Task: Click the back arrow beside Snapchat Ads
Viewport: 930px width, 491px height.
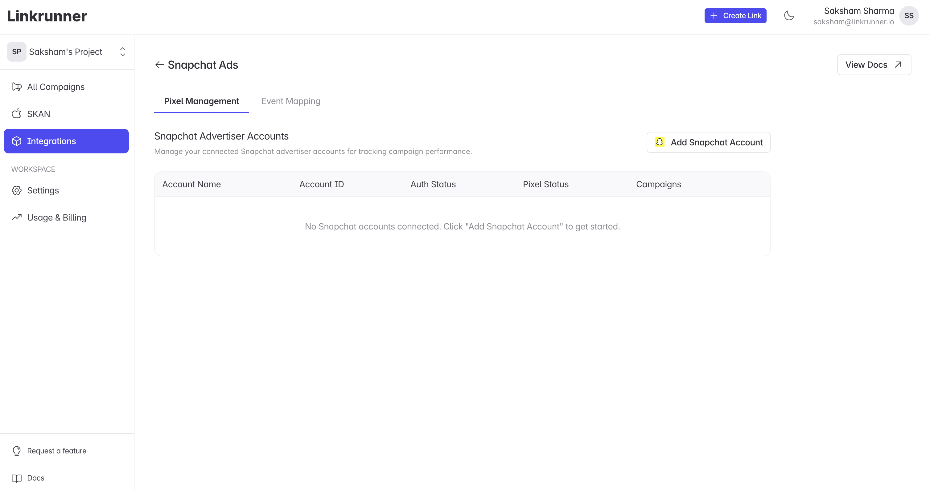Action: pos(159,65)
